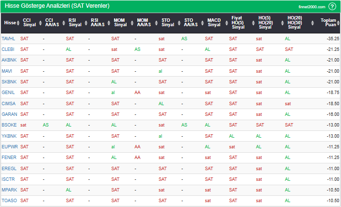Viewport: 341px width, 207px height.
Task: Click the BSOKE ticker link
Action: [x=9, y=125]
